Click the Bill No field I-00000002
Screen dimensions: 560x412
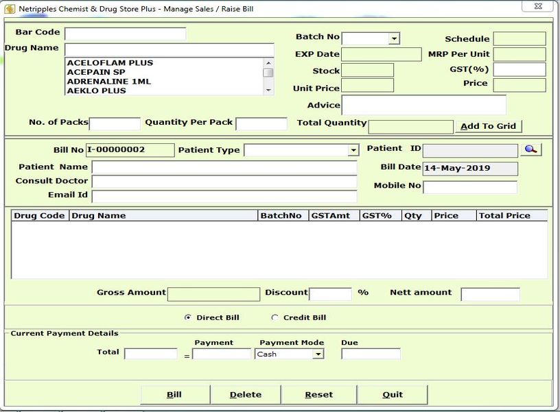coord(130,150)
